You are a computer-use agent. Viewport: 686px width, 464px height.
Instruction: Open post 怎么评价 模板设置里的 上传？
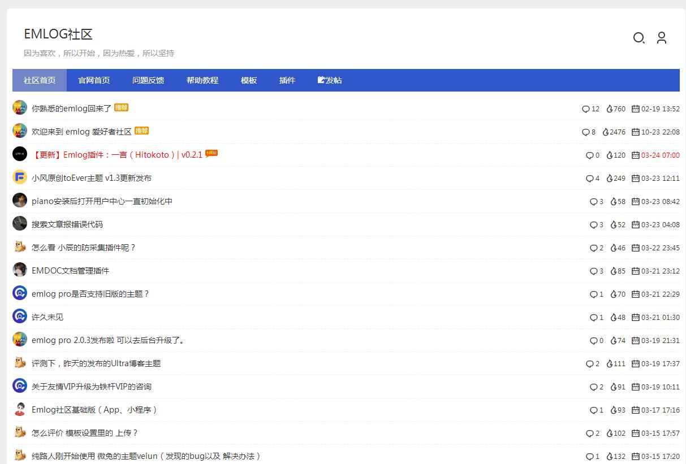85,433
